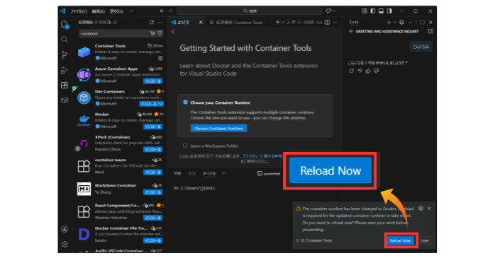This screenshot has height=258, width=495.
Task: Expand Dev Containers install dropdown arrow
Action: (161, 104)
